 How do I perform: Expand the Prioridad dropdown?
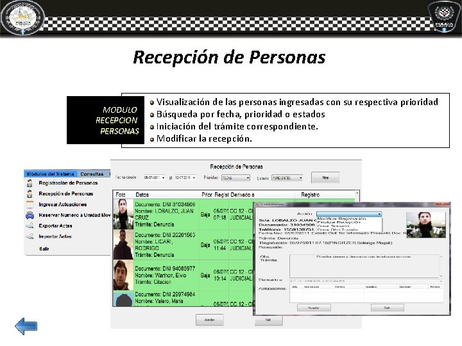pos(248,177)
